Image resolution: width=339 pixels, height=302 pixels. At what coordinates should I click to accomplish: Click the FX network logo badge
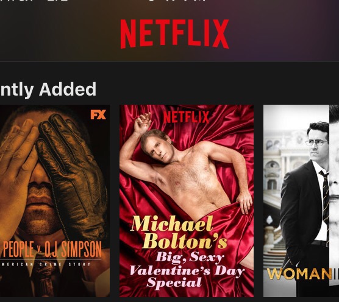click(x=98, y=114)
